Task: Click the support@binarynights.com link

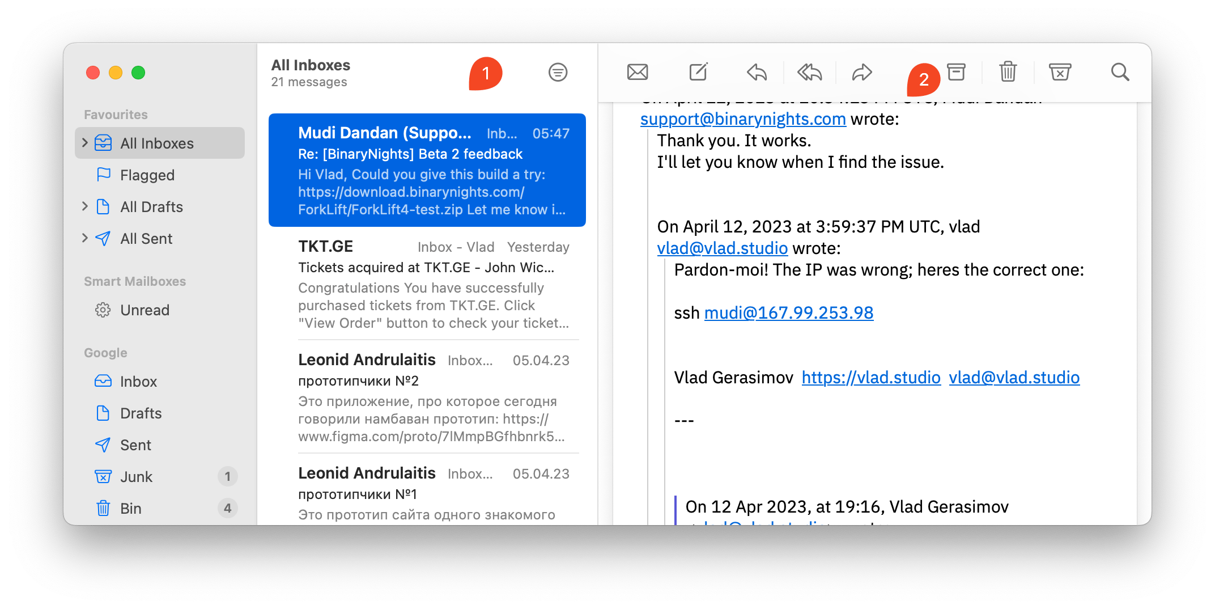Action: [x=743, y=119]
